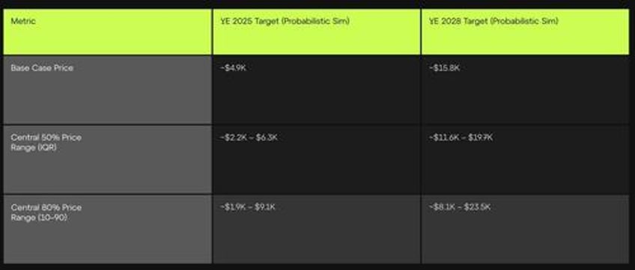Select the ~$15.8K base case value
Image resolution: width=635 pixels, height=270 pixels.
[x=445, y=68]
